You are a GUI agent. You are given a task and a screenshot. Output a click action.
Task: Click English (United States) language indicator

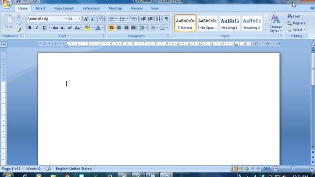(74, 169)
